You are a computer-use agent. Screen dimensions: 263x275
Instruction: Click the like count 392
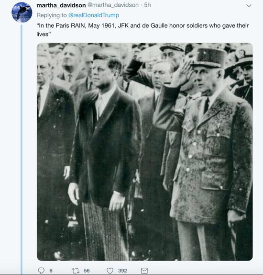[x=122, y=271]
